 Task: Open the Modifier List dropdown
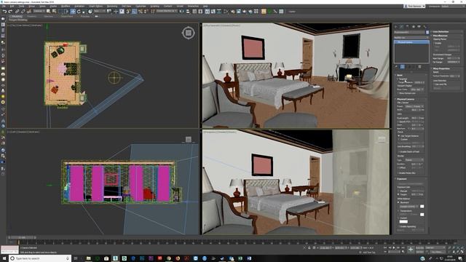411,37
